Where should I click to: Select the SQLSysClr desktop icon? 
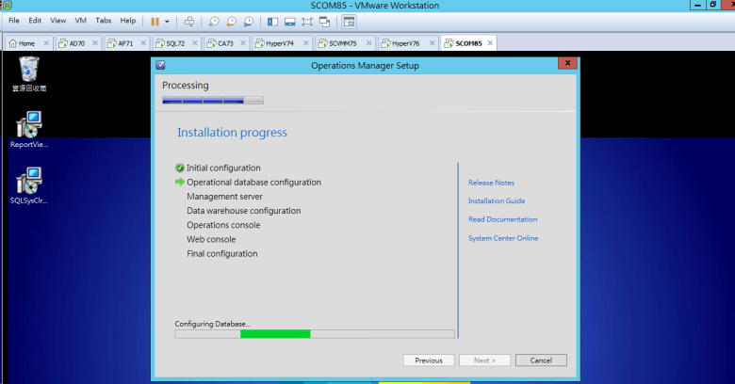pos(29,185)
